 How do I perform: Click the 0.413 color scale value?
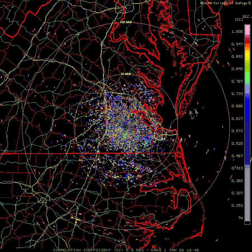237,168
